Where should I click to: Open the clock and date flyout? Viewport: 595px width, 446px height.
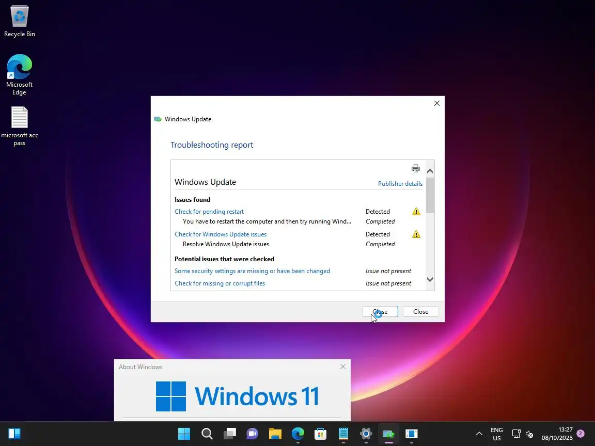557,434
